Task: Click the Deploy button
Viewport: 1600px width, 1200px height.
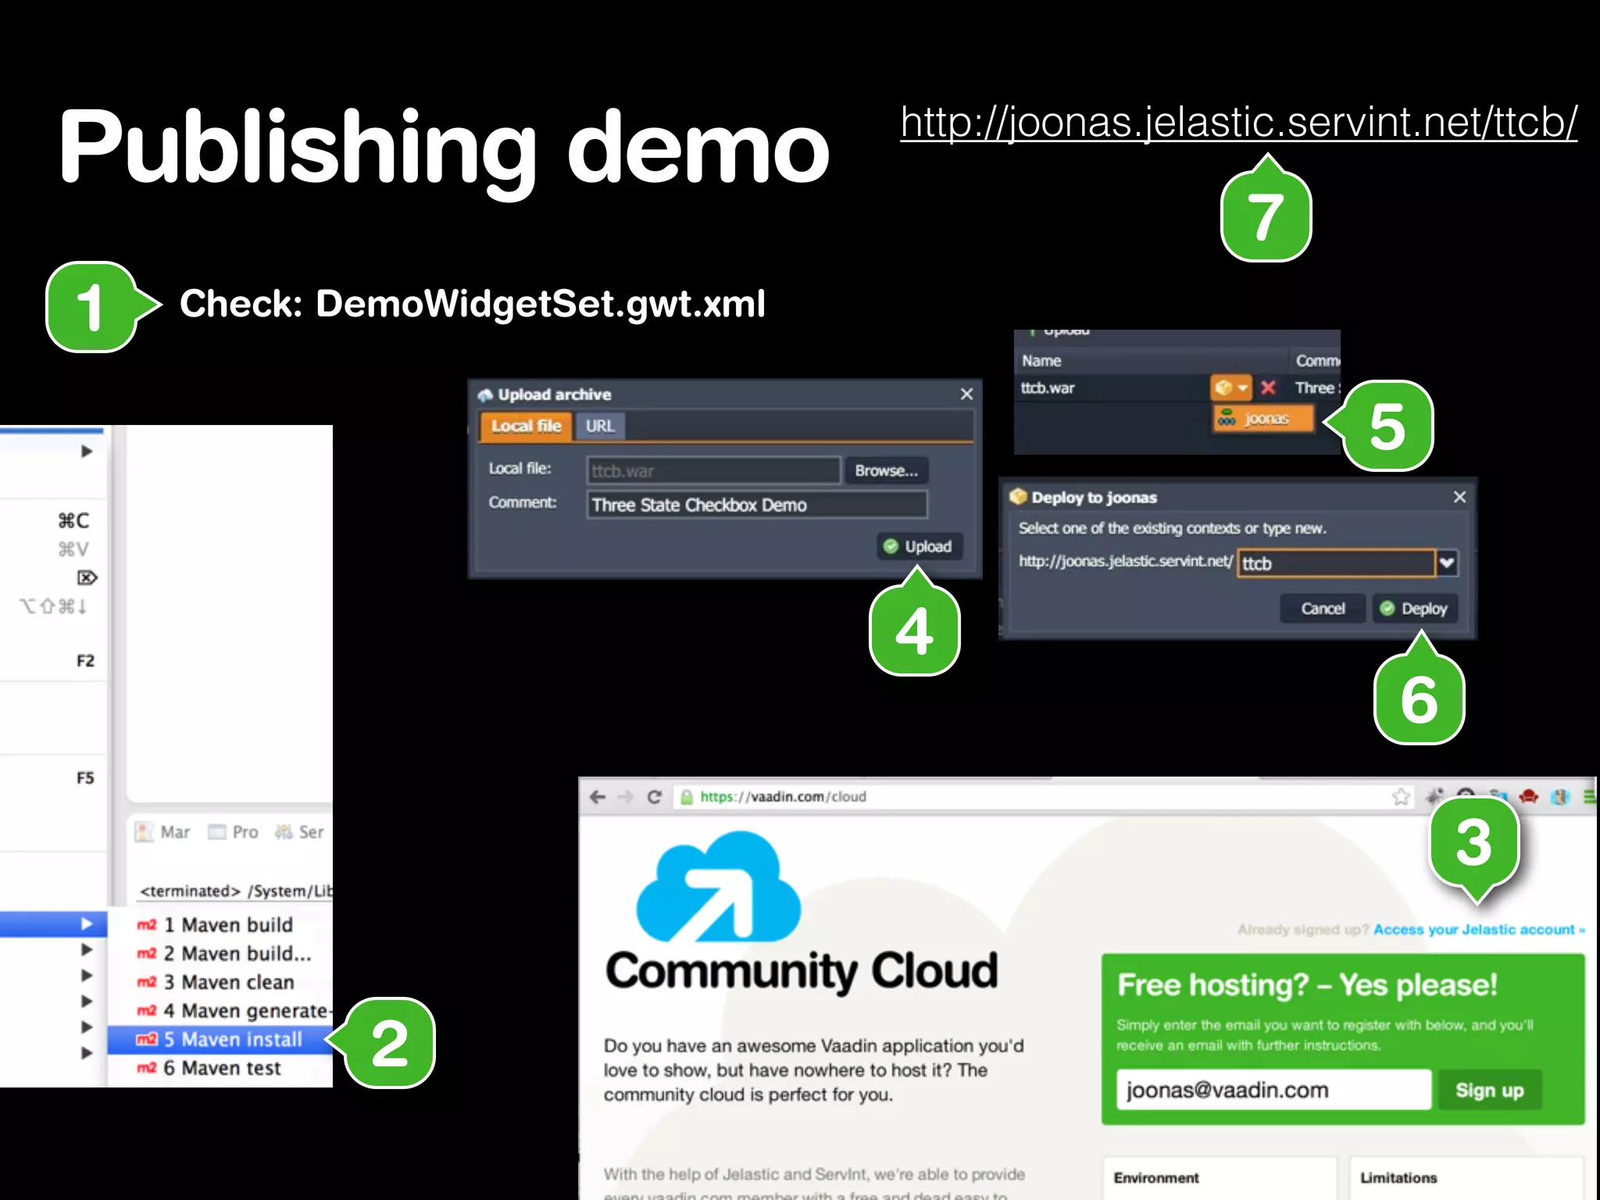Action: tap(1414, 609)
